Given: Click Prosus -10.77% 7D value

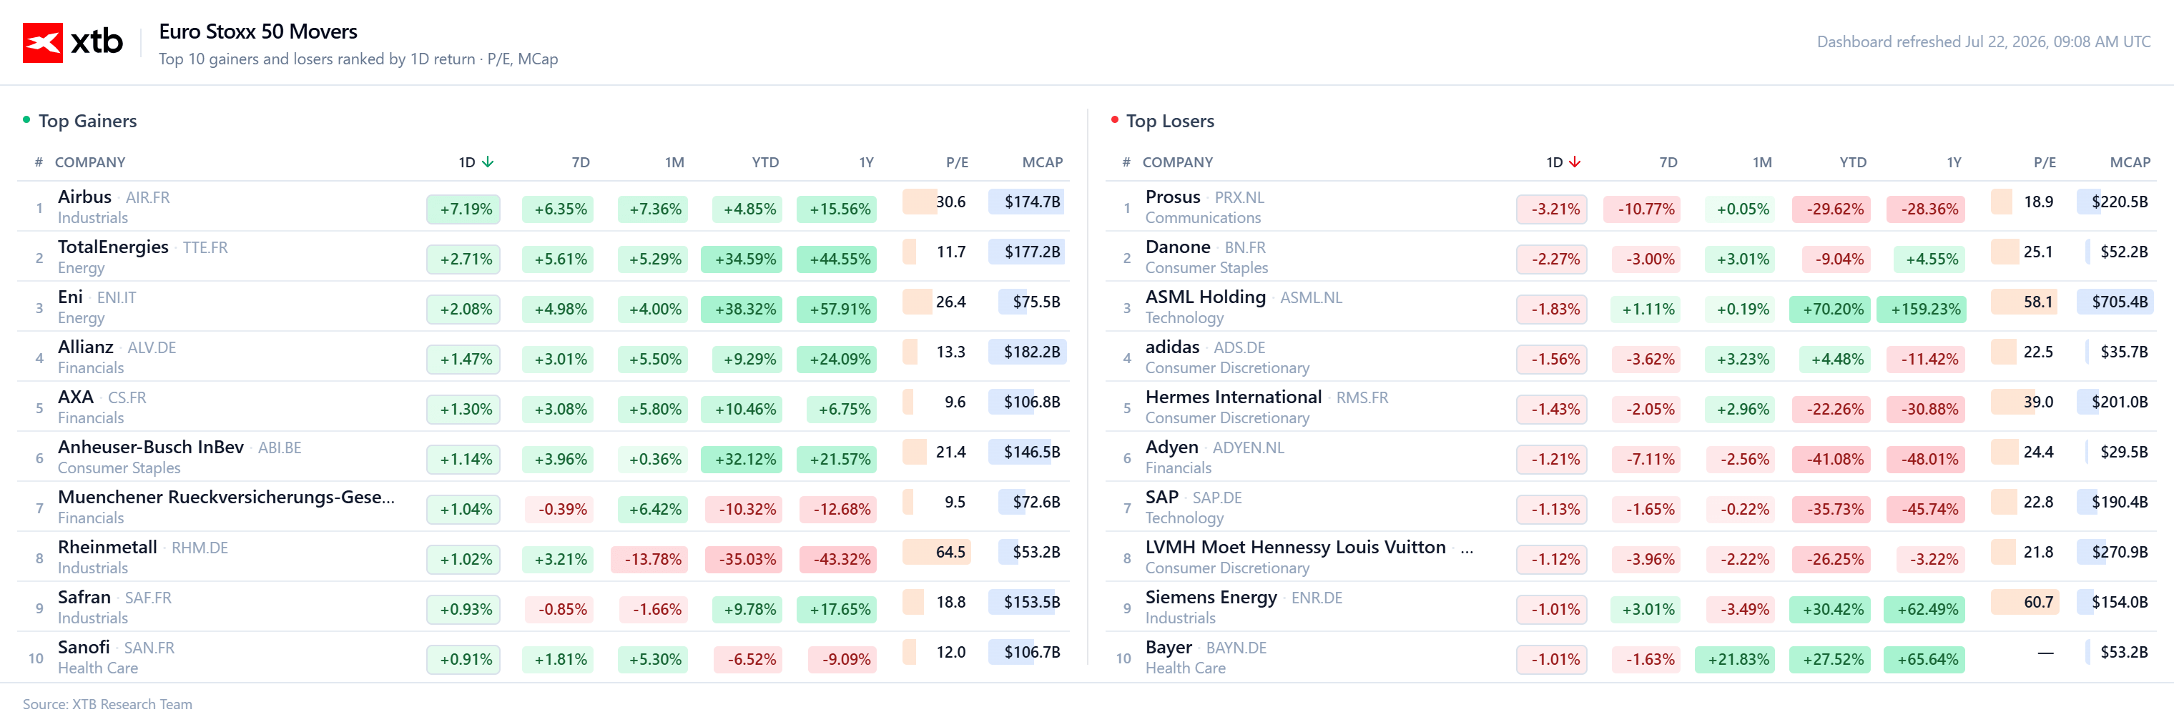Looking at the screenshot, I should 1643,209.
